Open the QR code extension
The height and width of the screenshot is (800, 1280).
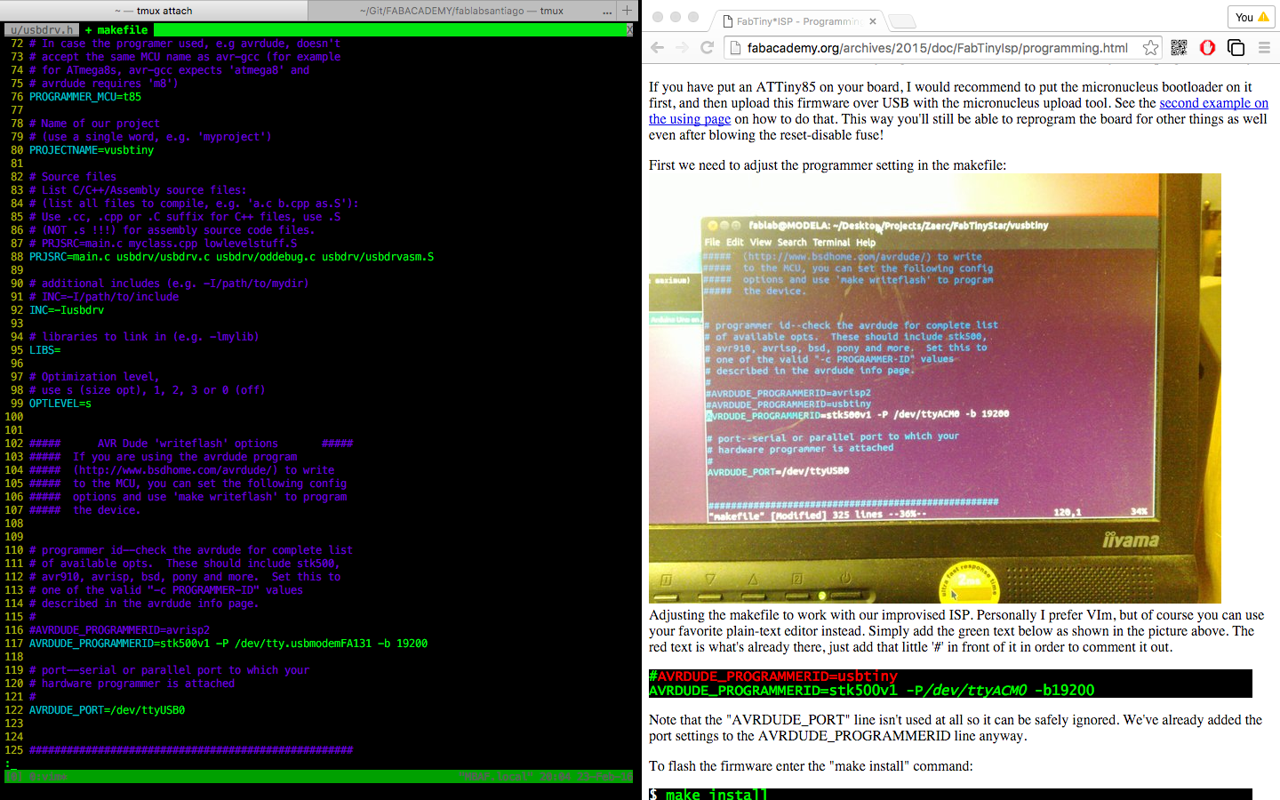point(1179,48)
